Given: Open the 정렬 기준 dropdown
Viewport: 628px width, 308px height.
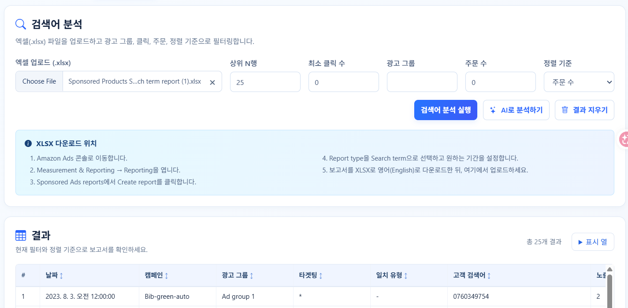Looking at the screenshot, I should 579,82.
